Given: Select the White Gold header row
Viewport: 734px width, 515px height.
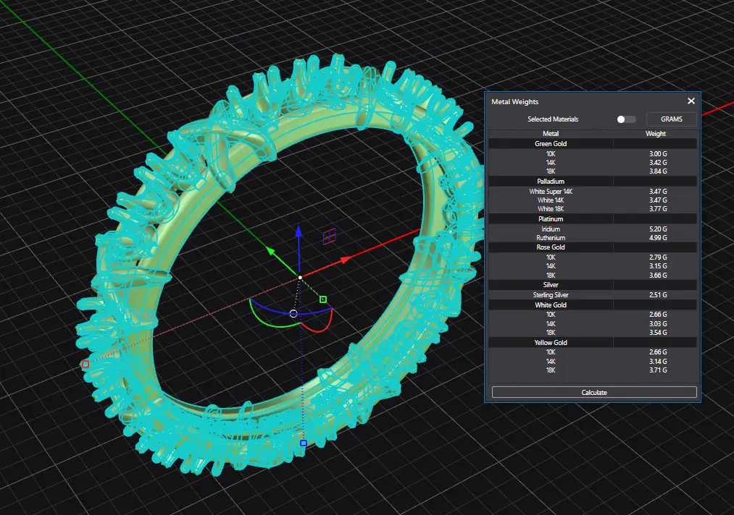Looking at the screenshot, I should pyautogui.click(x=593, y=305).
